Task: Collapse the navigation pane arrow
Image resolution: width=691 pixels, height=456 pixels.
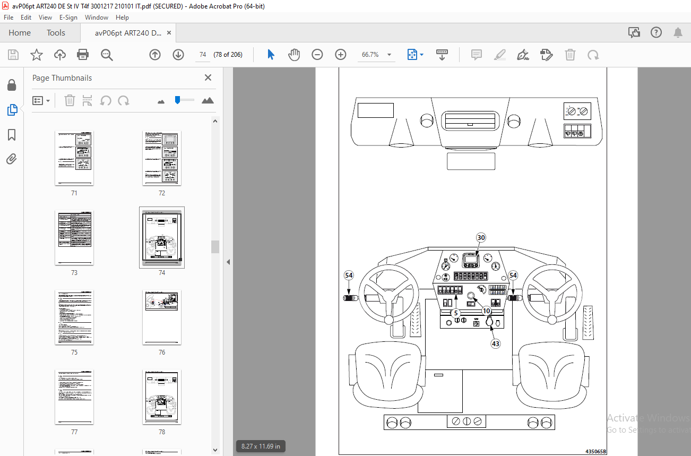Action: coord(228,262)
